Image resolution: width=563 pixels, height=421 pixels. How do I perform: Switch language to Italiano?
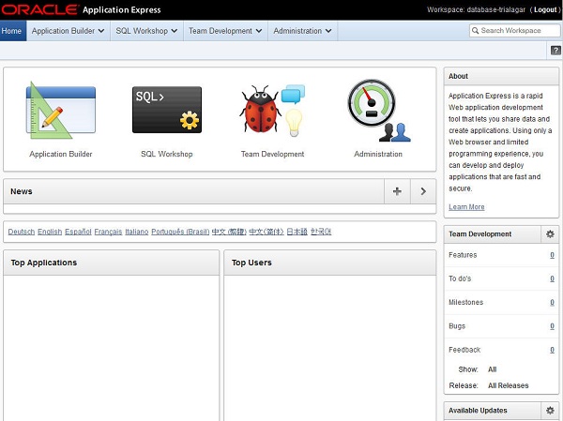coord(136,232)
